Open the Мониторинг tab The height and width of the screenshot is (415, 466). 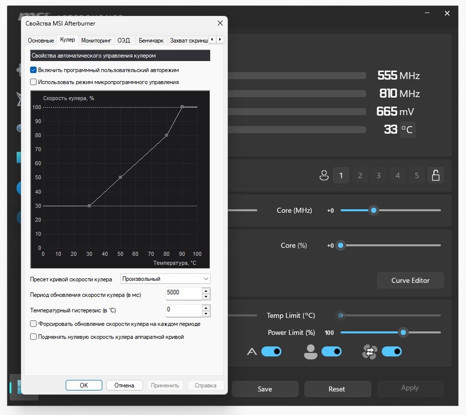pos(96,41)
